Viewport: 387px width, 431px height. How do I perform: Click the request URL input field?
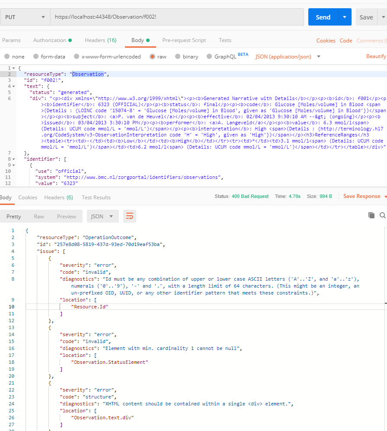(173, 16)
